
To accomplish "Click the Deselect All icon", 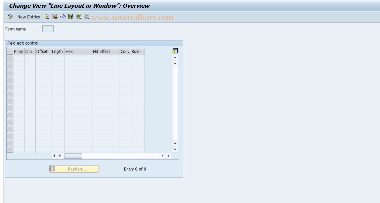I will pos(87,17).
